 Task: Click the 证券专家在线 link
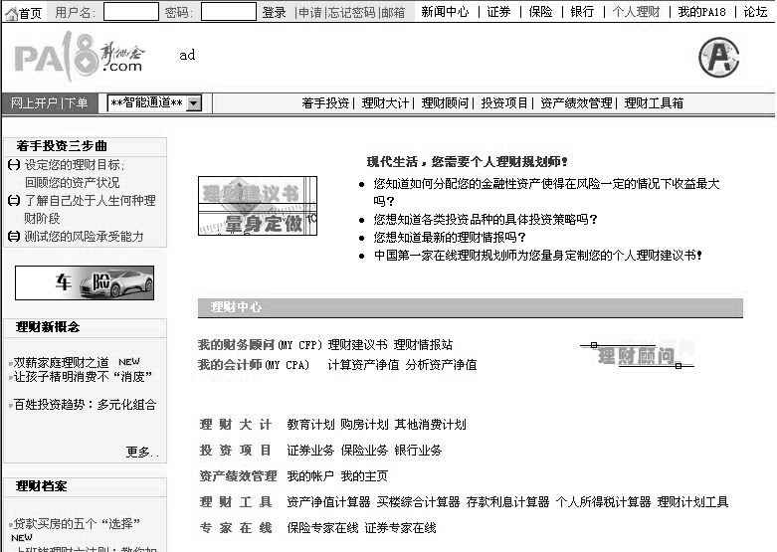pos(400,528)
